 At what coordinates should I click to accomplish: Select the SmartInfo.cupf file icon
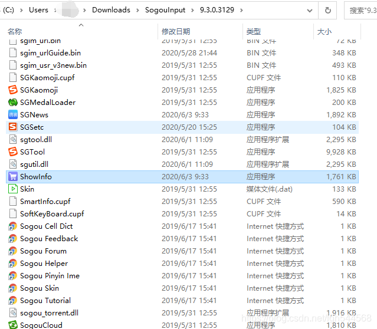tap(13, 202)
